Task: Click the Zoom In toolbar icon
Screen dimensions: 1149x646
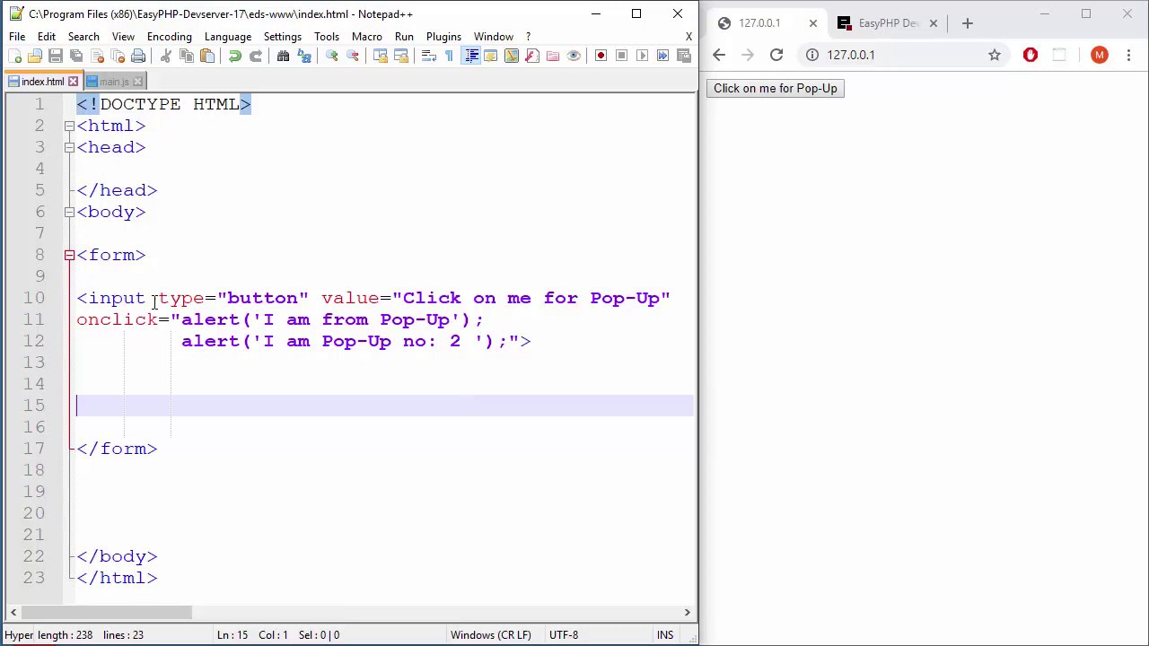Action: point(332,56)
